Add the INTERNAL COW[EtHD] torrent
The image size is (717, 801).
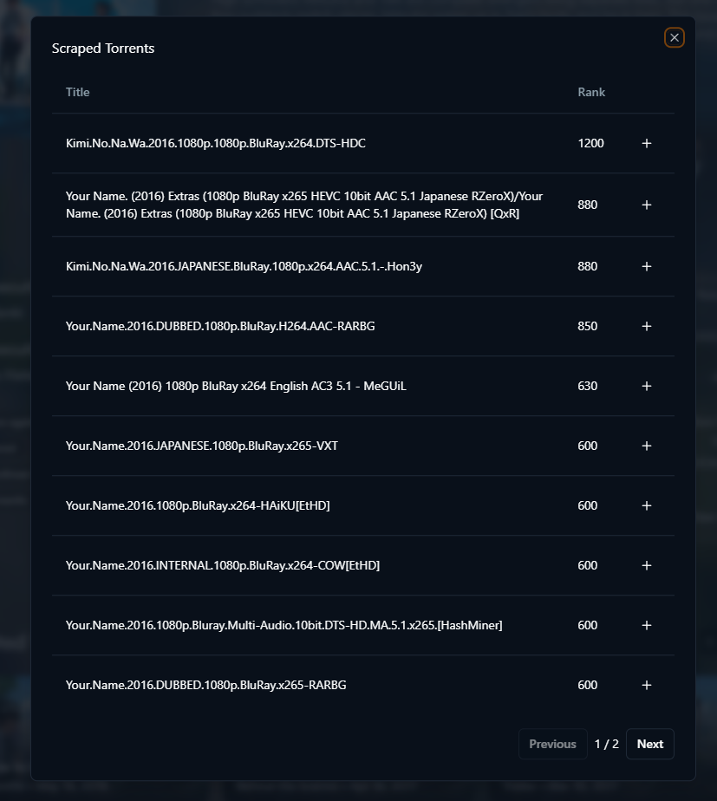[646, 565]
